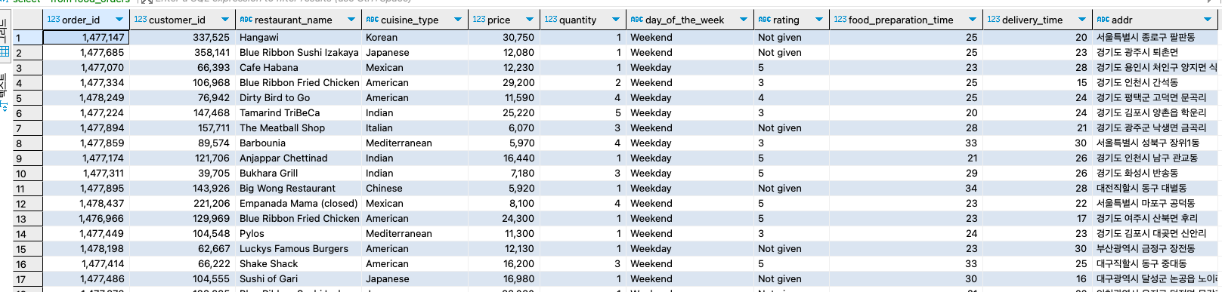Select the Sushi of Gari cell
1222x292 pixels.
[x=298, y=278]
